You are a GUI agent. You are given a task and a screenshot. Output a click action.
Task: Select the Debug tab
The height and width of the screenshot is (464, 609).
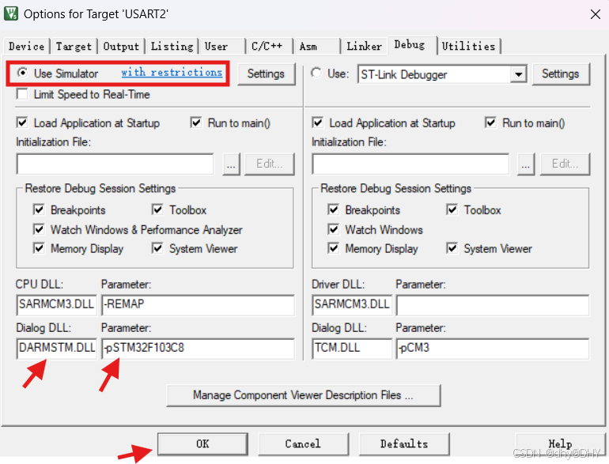pos(413,44)
